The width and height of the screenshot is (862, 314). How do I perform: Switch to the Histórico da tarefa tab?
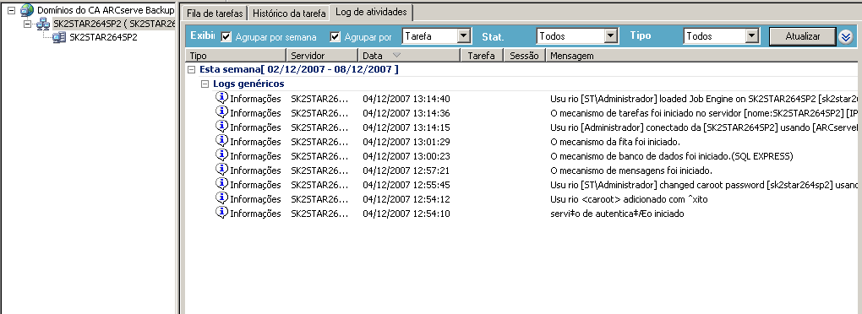[x=289, y=13]
